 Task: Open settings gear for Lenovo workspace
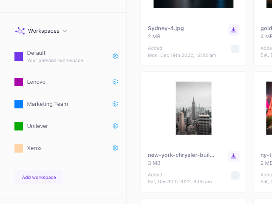click(x=115, y=82)
